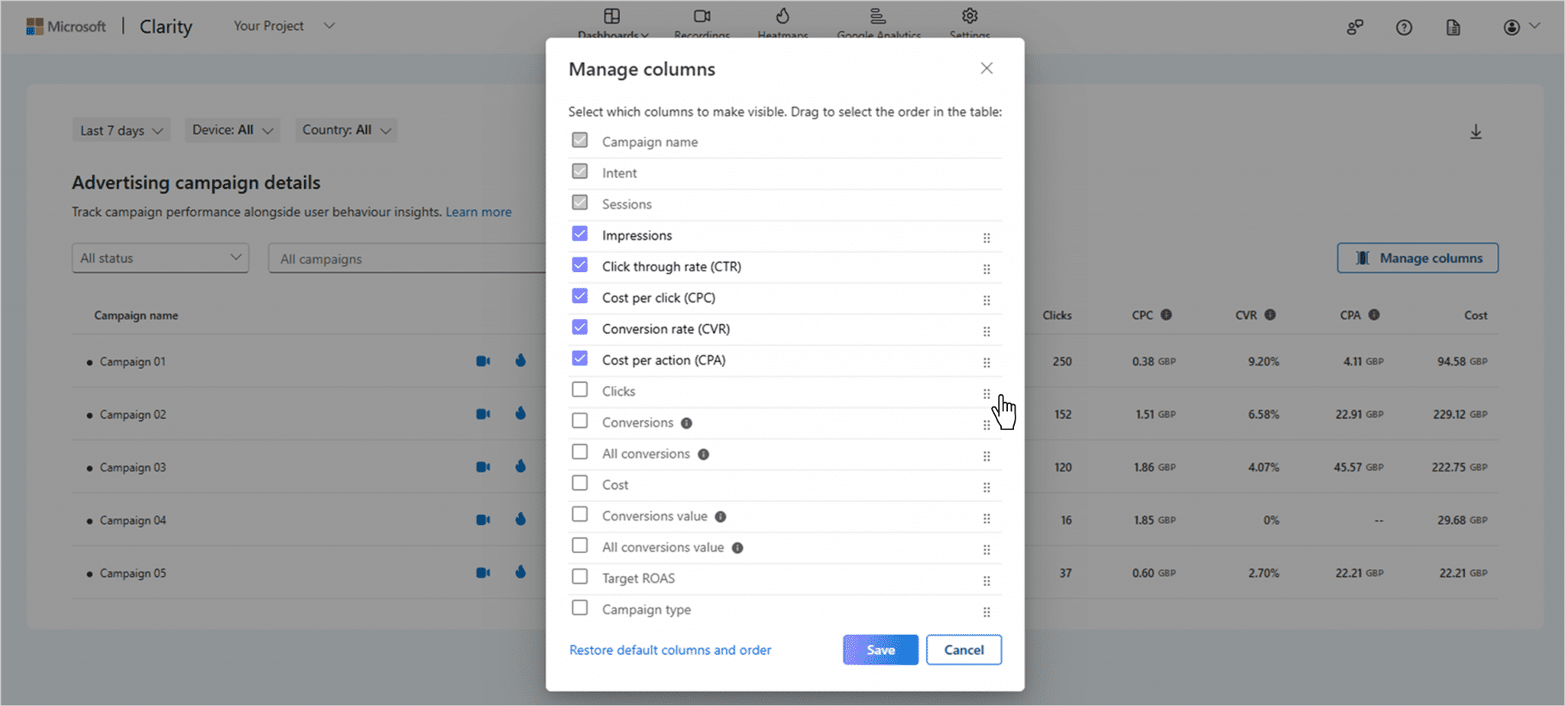Open the help question mark icon
This screenshot has height=706, width=1565.
(x=1404, y=28)
